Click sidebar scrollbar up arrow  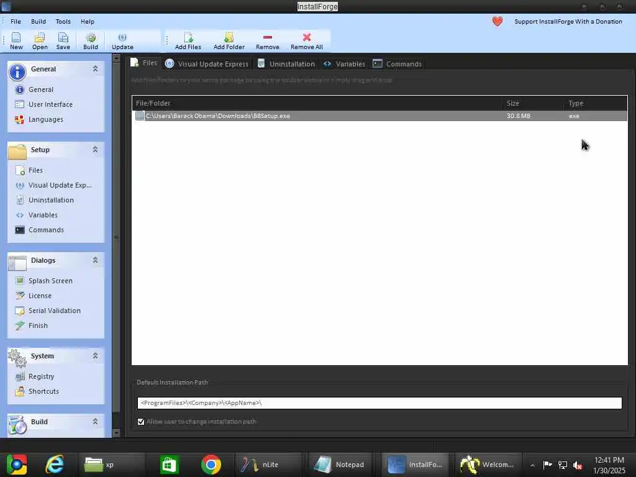[116, 58]
